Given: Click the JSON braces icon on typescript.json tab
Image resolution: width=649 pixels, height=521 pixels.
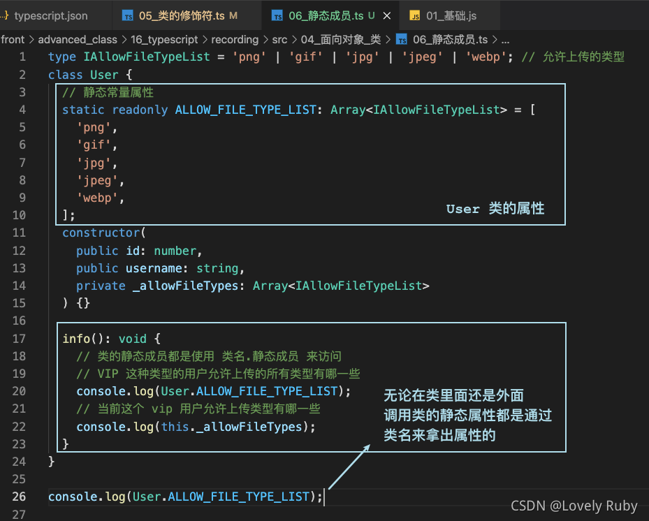Looking at the screenshot, I should pyautogui.click(x=5, y=16).
